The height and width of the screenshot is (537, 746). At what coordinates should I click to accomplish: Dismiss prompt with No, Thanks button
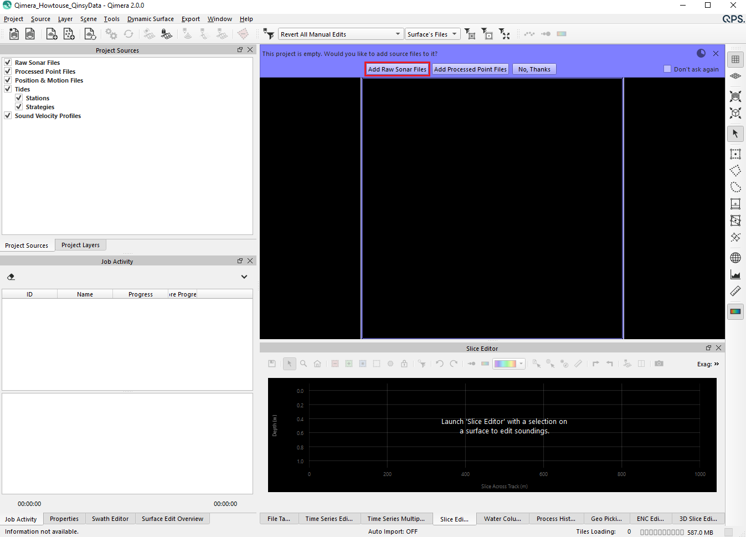click(x=534, y=69)
